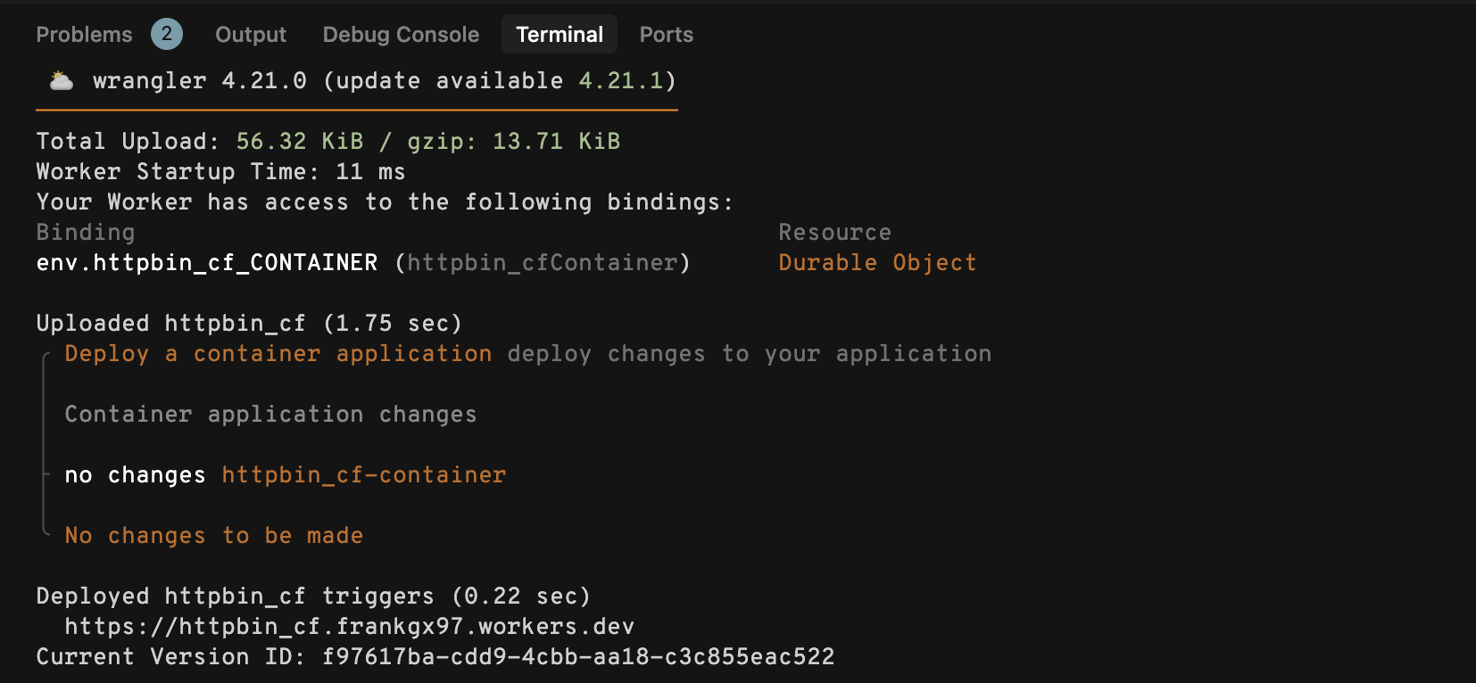
Task: Click the Resource column header
Action: pos(835,233)
